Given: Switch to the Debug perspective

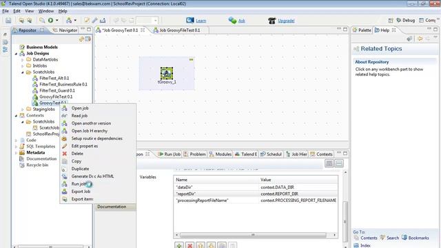Looking at the screenshot, I should [x=406, y=20].
